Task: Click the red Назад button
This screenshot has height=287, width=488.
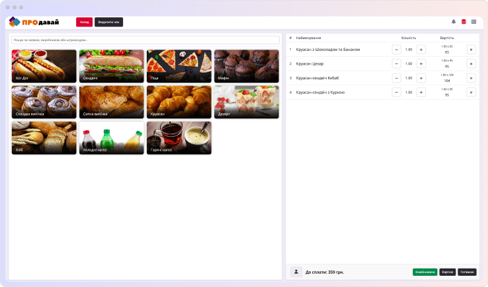Action: 84,22
